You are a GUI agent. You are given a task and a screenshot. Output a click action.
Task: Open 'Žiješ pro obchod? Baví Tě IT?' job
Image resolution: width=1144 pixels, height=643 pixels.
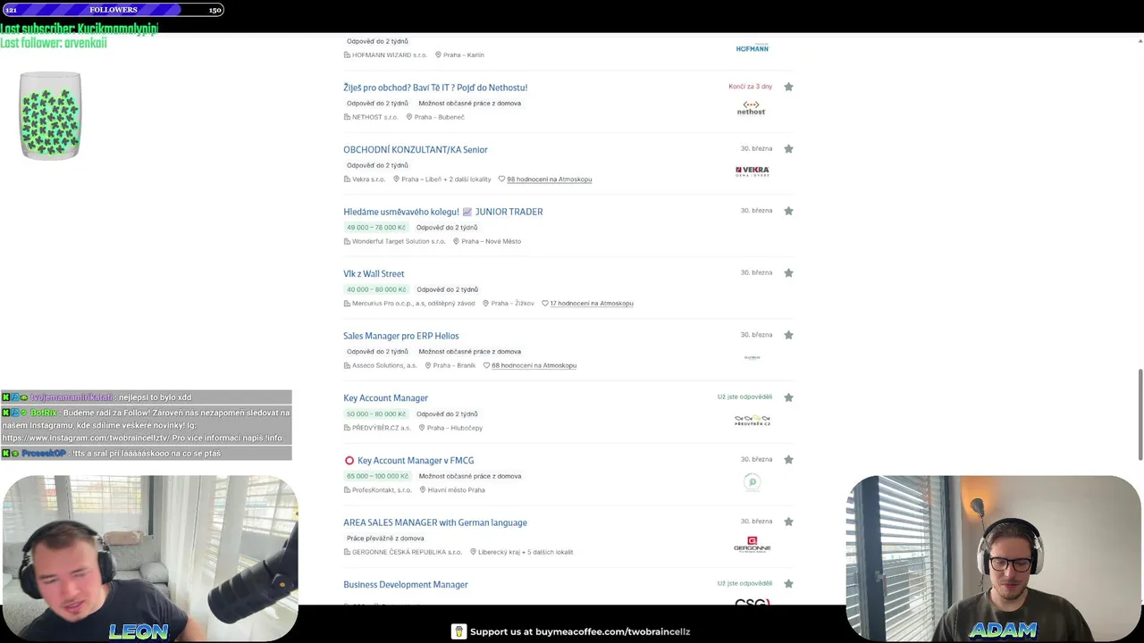[x=435, y=88]
